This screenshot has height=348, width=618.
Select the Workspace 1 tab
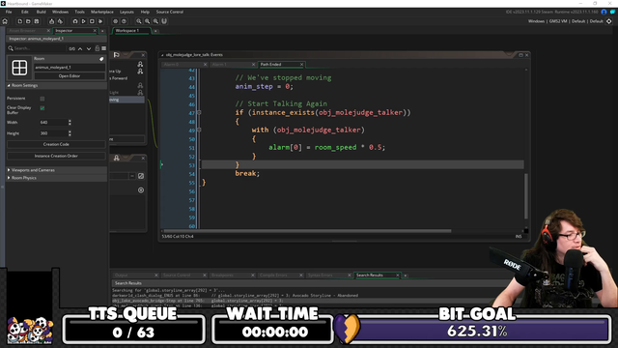130,31
